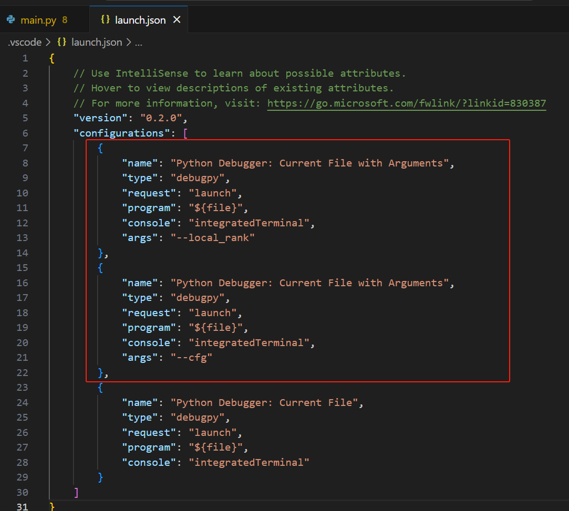The height and width of the screenshot is (511, 569).
Task: Expand the breadcrumb ellipsis symbol picker
Action: 138,43
